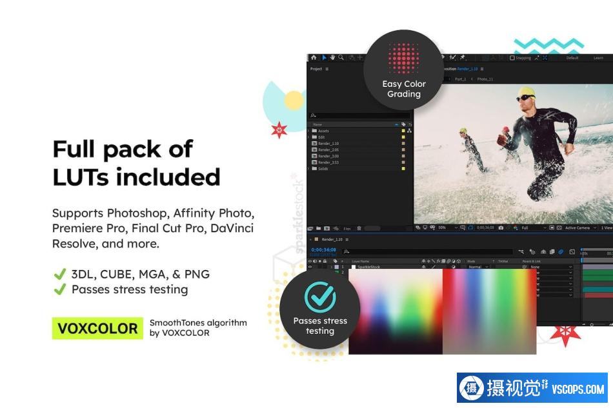Viewport: 613px width, 408px height.
Task: Select the Puppet Pin tool
Action: point(463,58)
